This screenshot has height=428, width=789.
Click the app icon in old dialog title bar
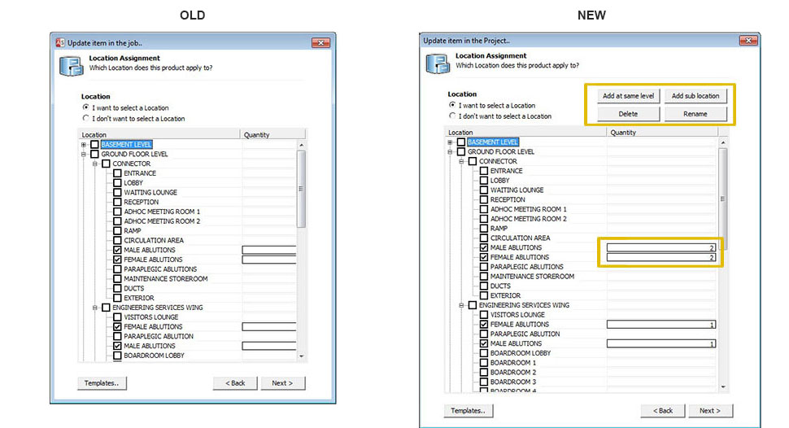coord(59,42)
